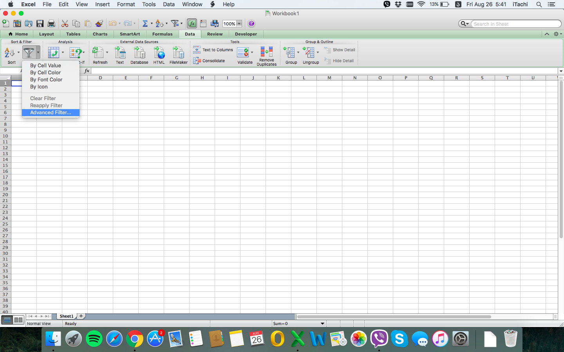Expand the ribbon Sort dropdown arrow
This screenshot has height=352, width=564.
pos(18,52)
